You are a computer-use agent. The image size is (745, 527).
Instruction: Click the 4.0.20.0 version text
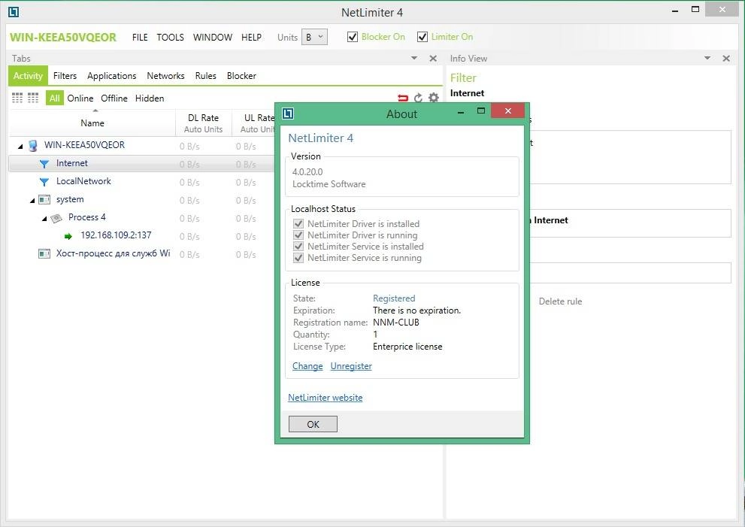(307, 171)
